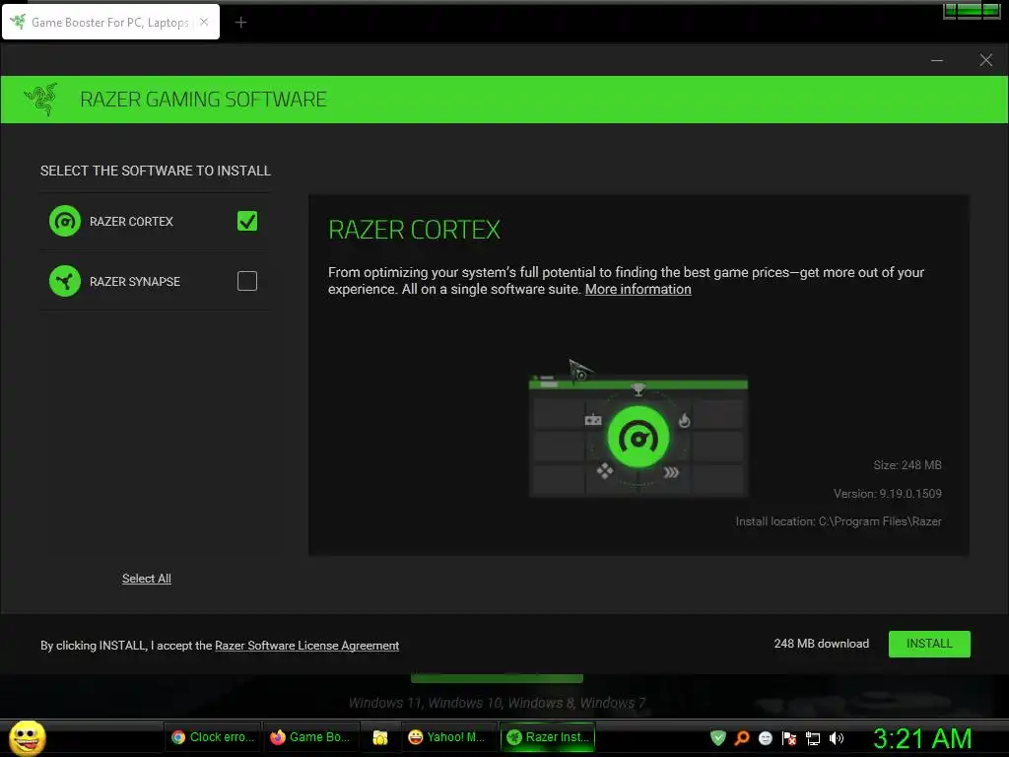This screenshot has width=1009, height=757.
Task: Click the 3:21 AM clock
Action: 922,738
